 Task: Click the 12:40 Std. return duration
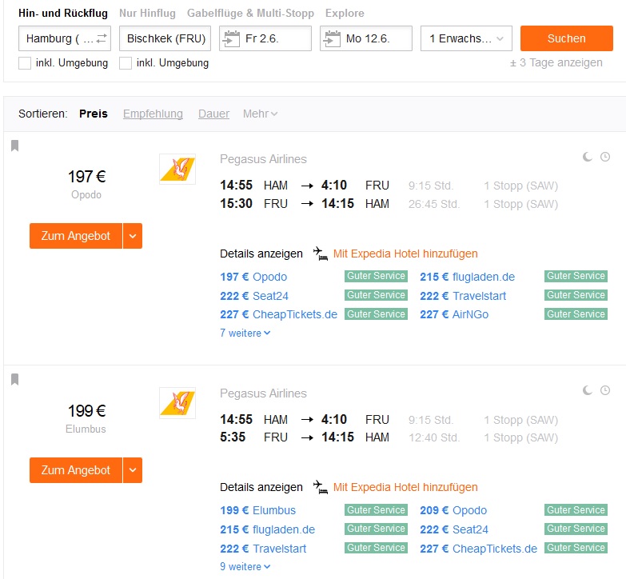click(x=434, y=437)
